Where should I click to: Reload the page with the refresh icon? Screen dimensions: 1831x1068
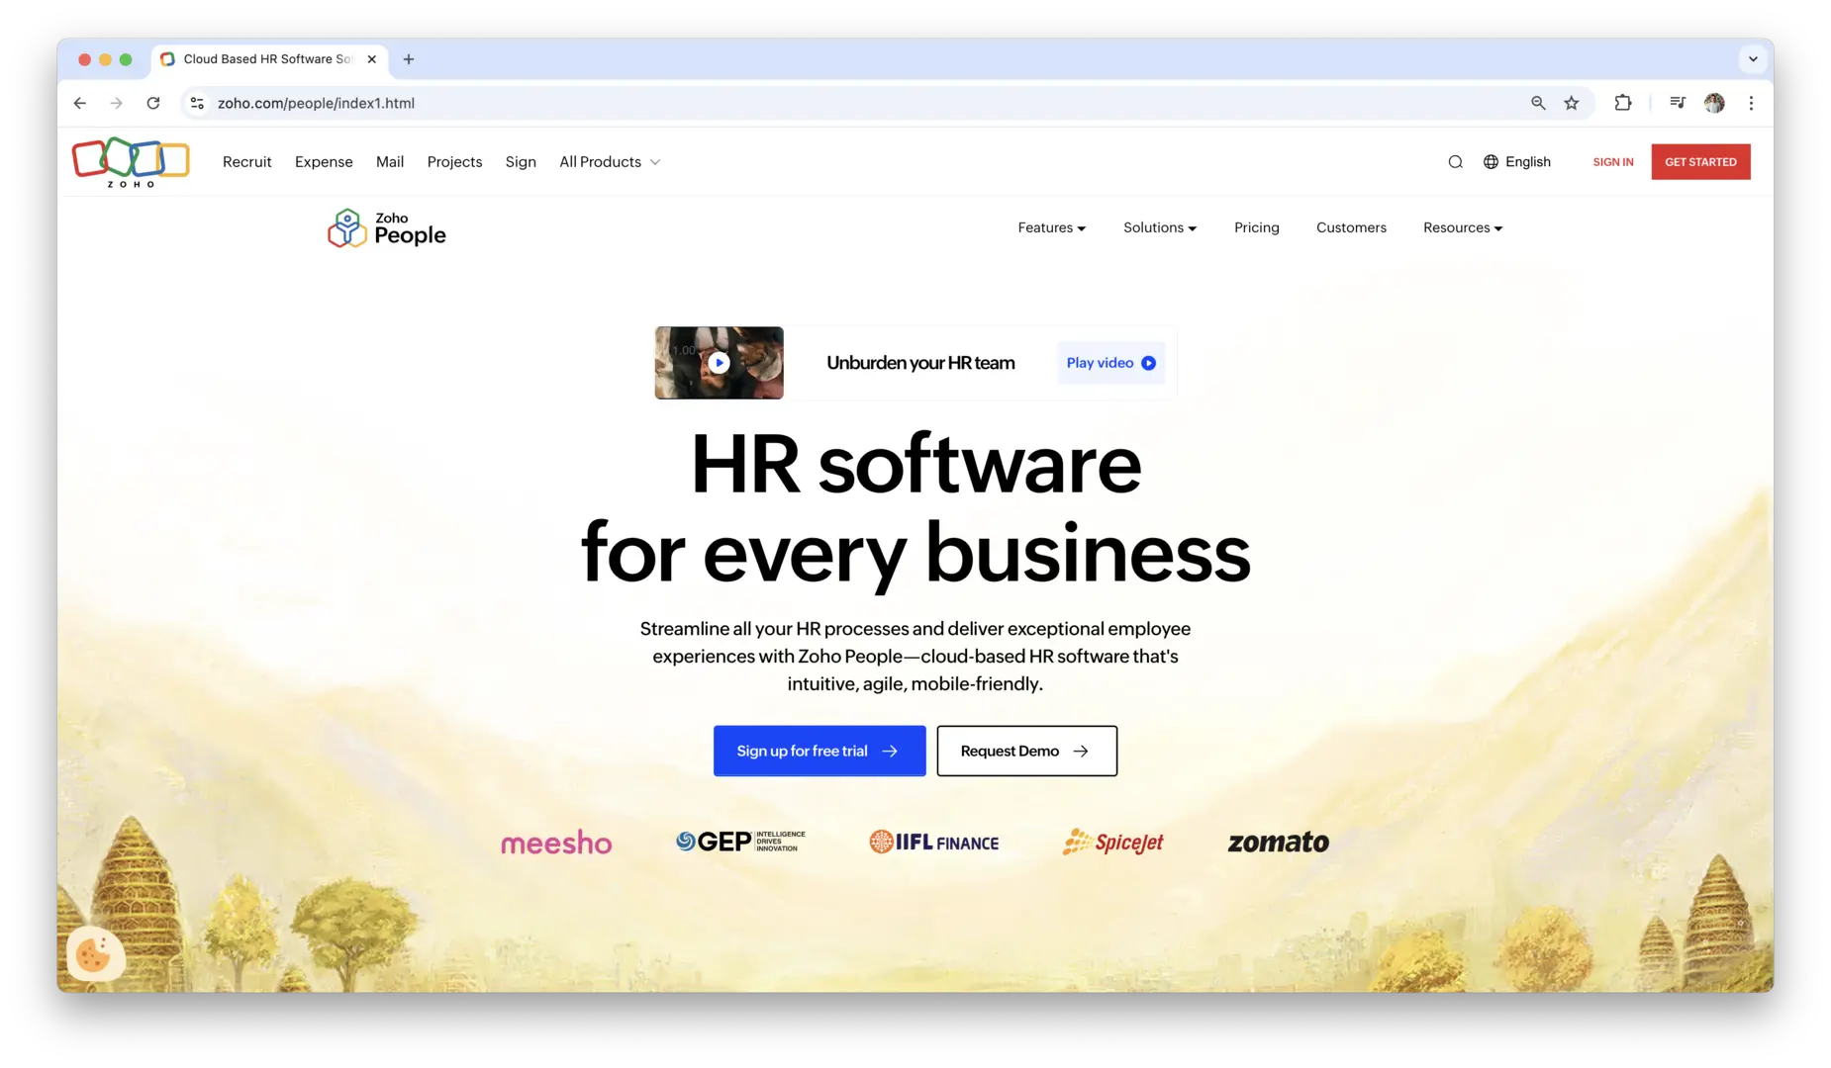153,103
